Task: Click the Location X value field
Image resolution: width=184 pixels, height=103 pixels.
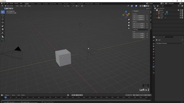Action: click(139, 16)
